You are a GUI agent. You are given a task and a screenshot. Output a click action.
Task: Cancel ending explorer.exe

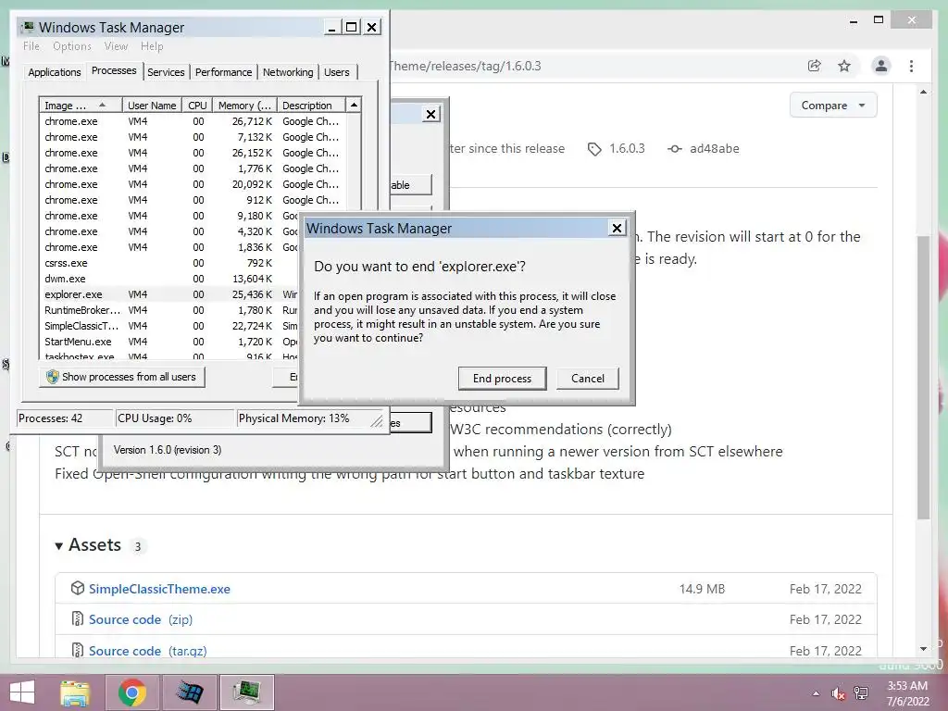587,379
